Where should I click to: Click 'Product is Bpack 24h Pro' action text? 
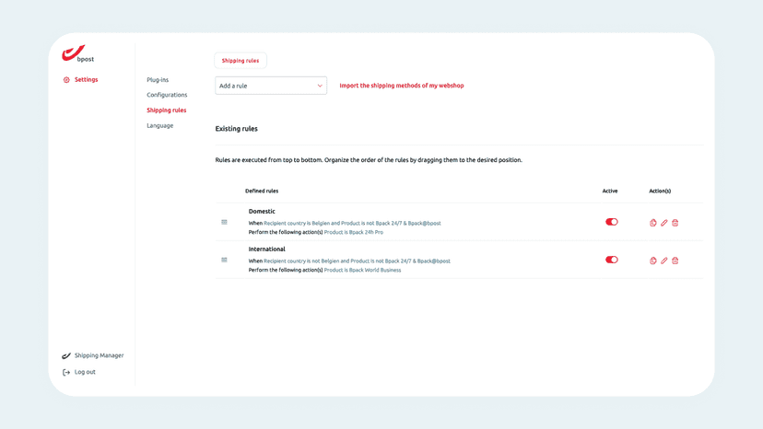pyautogui.click(x=354, y=233)
